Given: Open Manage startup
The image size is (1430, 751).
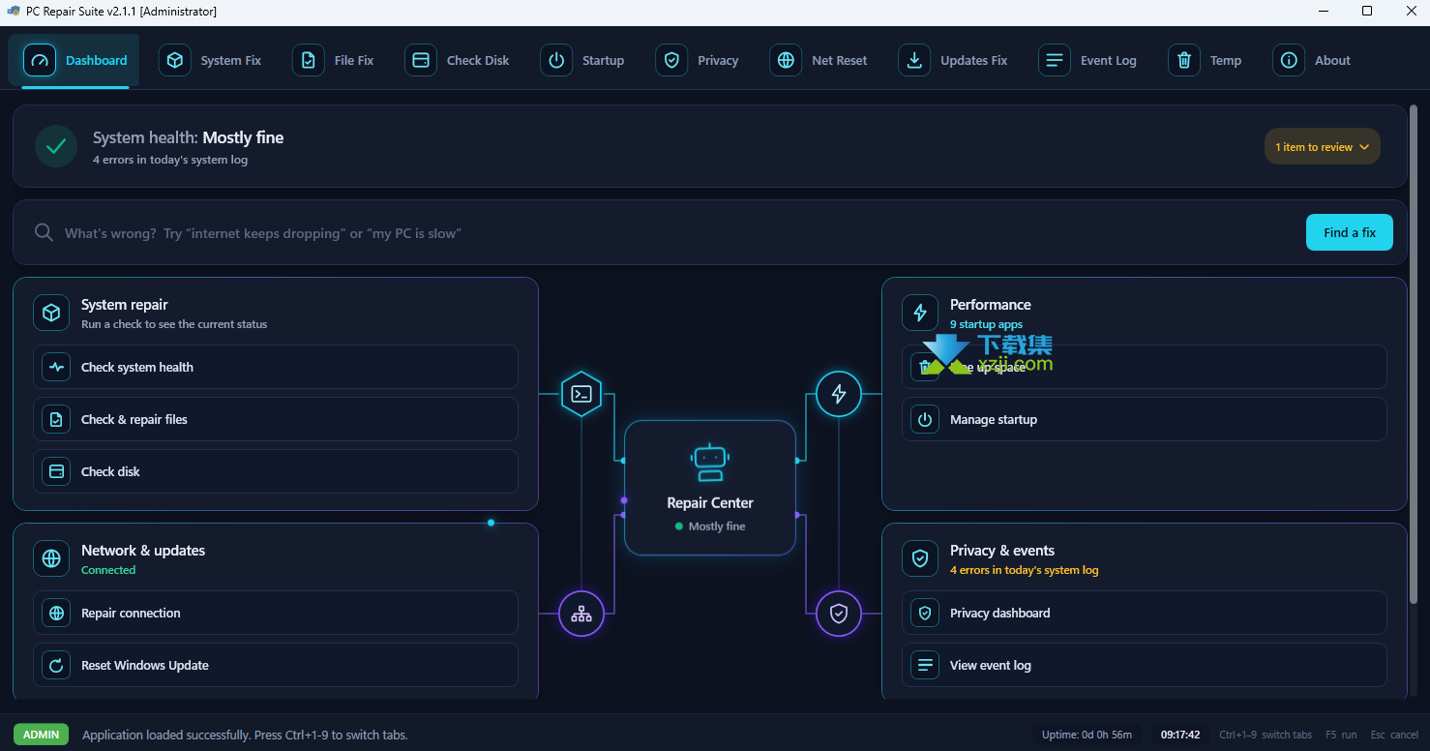Looking at the screenshot, I should point(1145,419).
